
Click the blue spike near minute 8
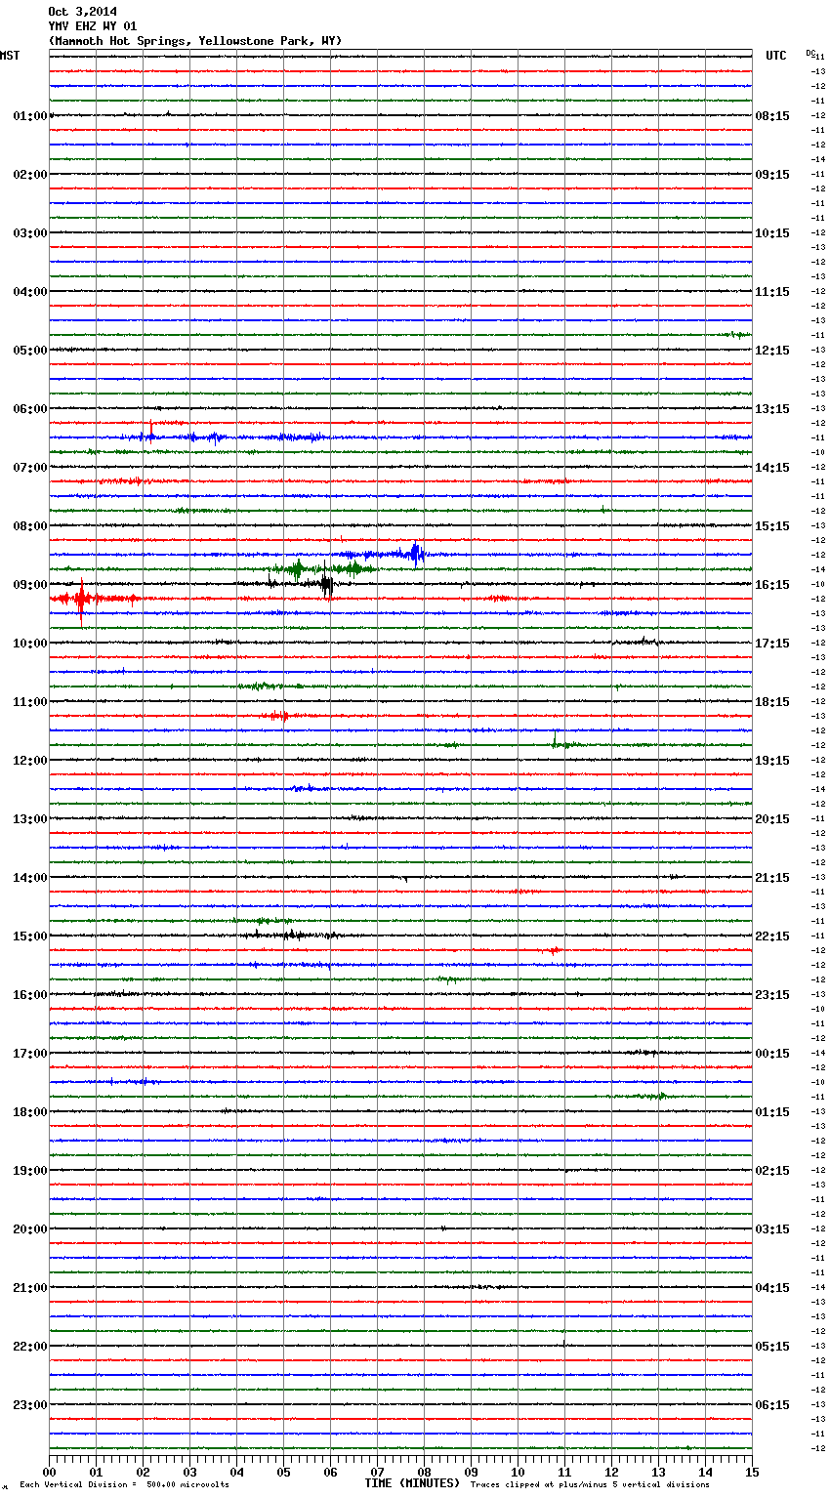[416, 554]
